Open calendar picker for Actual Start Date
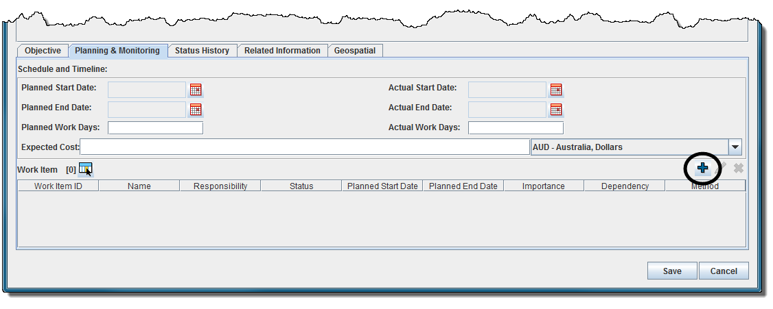Image resolution: width=773 pixels, height=309 pixels. 556,89
